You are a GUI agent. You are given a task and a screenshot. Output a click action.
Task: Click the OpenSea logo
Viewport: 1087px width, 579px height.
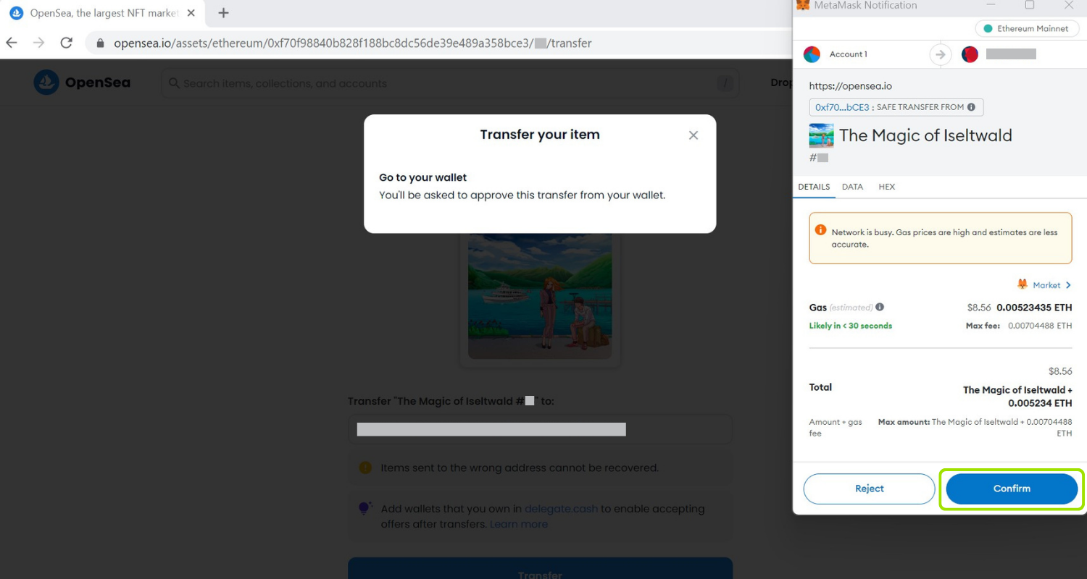coord(83,83)
